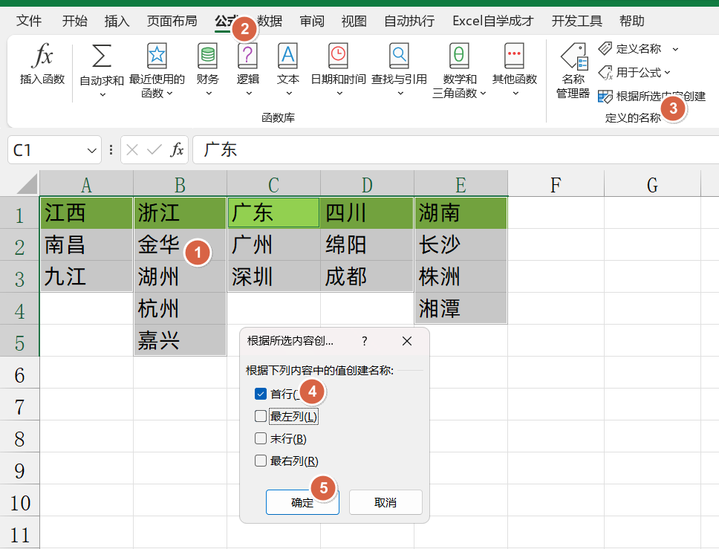
Task: Select cell containing 南昌
Action: pyautogui.click(x=86, y=244)
